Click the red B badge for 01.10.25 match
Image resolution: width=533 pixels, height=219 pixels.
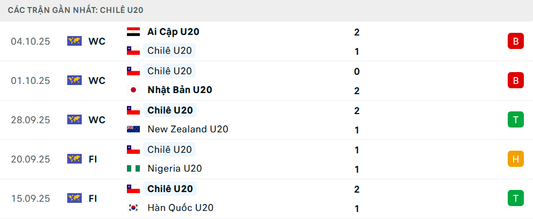pyautogui.click(x=515, y=80)
